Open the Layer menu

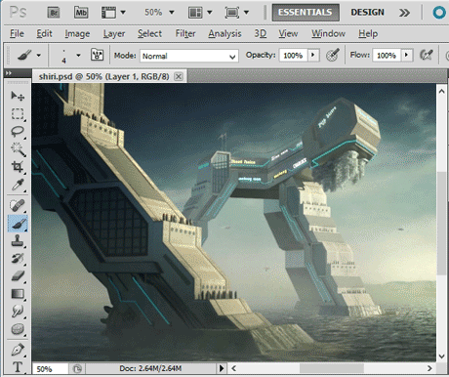pos(114,34)
